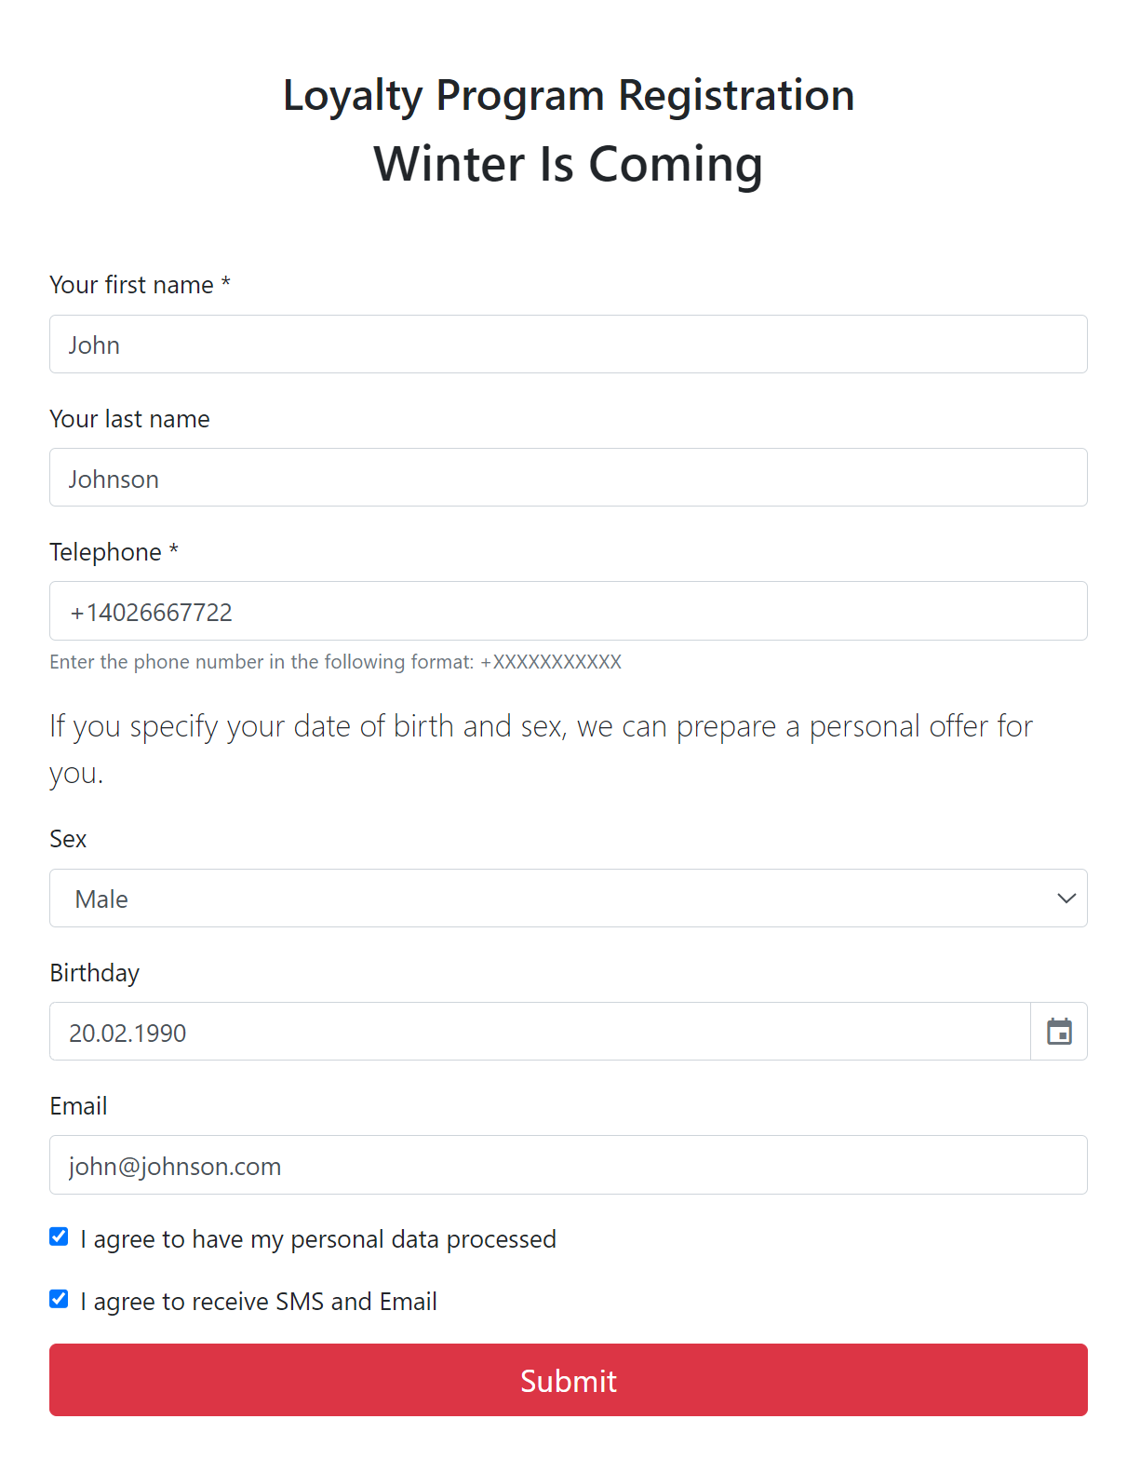
Task: Select the Birthday date input field
Action: coord(540,1032)
